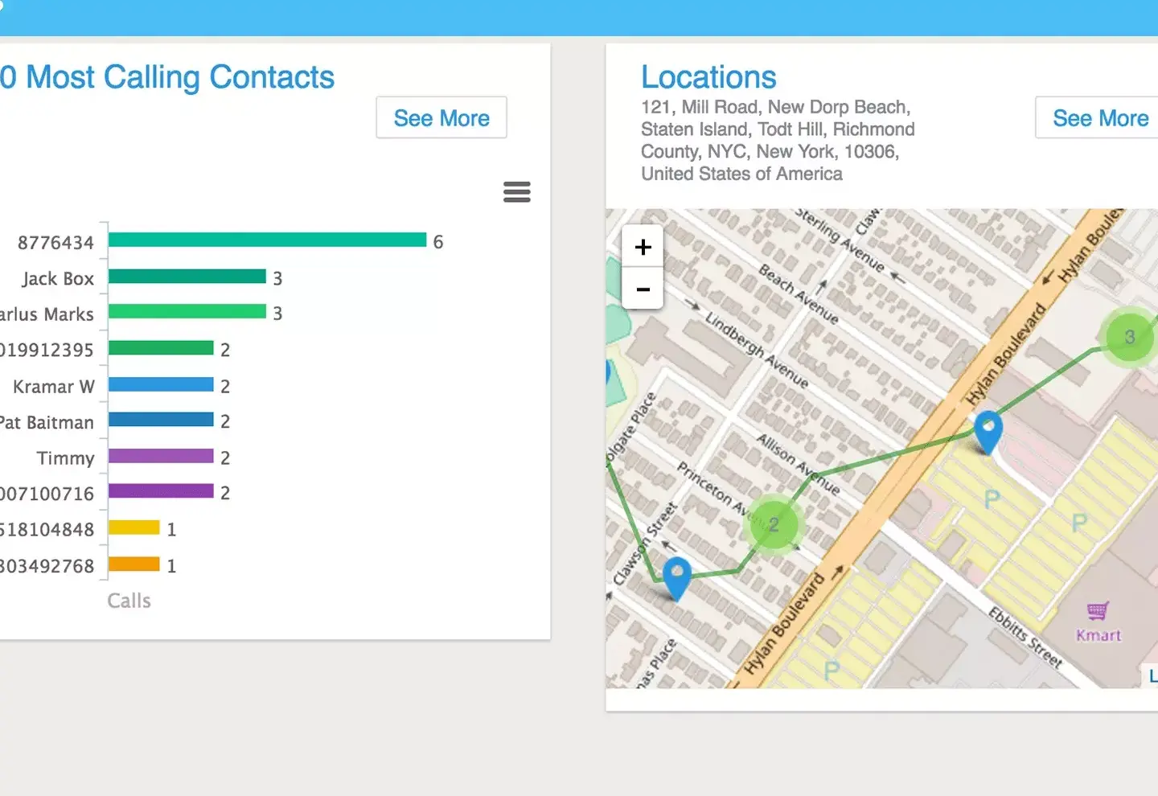Click the purple Timmy bar
Screen dimensions: 1158x796
coord(161,457)
